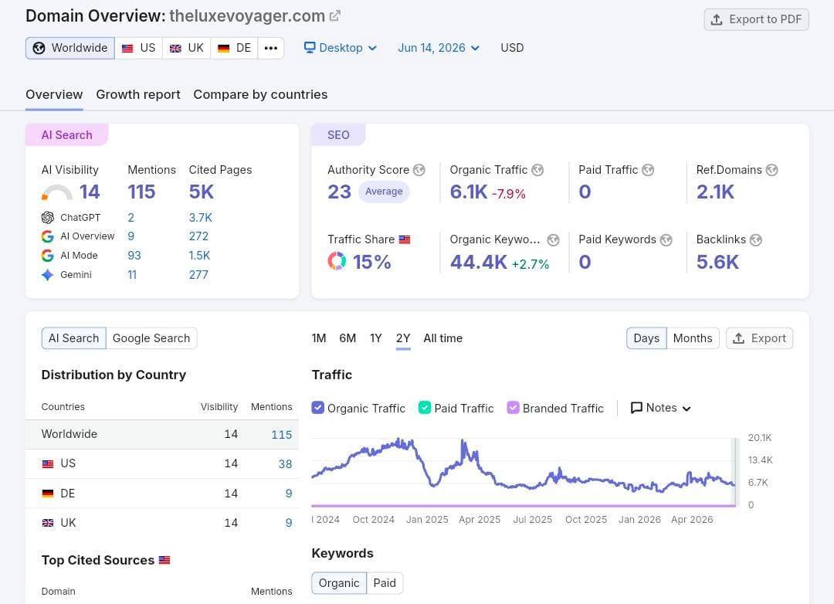
Task: Toggle Organic Traffic checkbox
Action: [x=317, y=408]
